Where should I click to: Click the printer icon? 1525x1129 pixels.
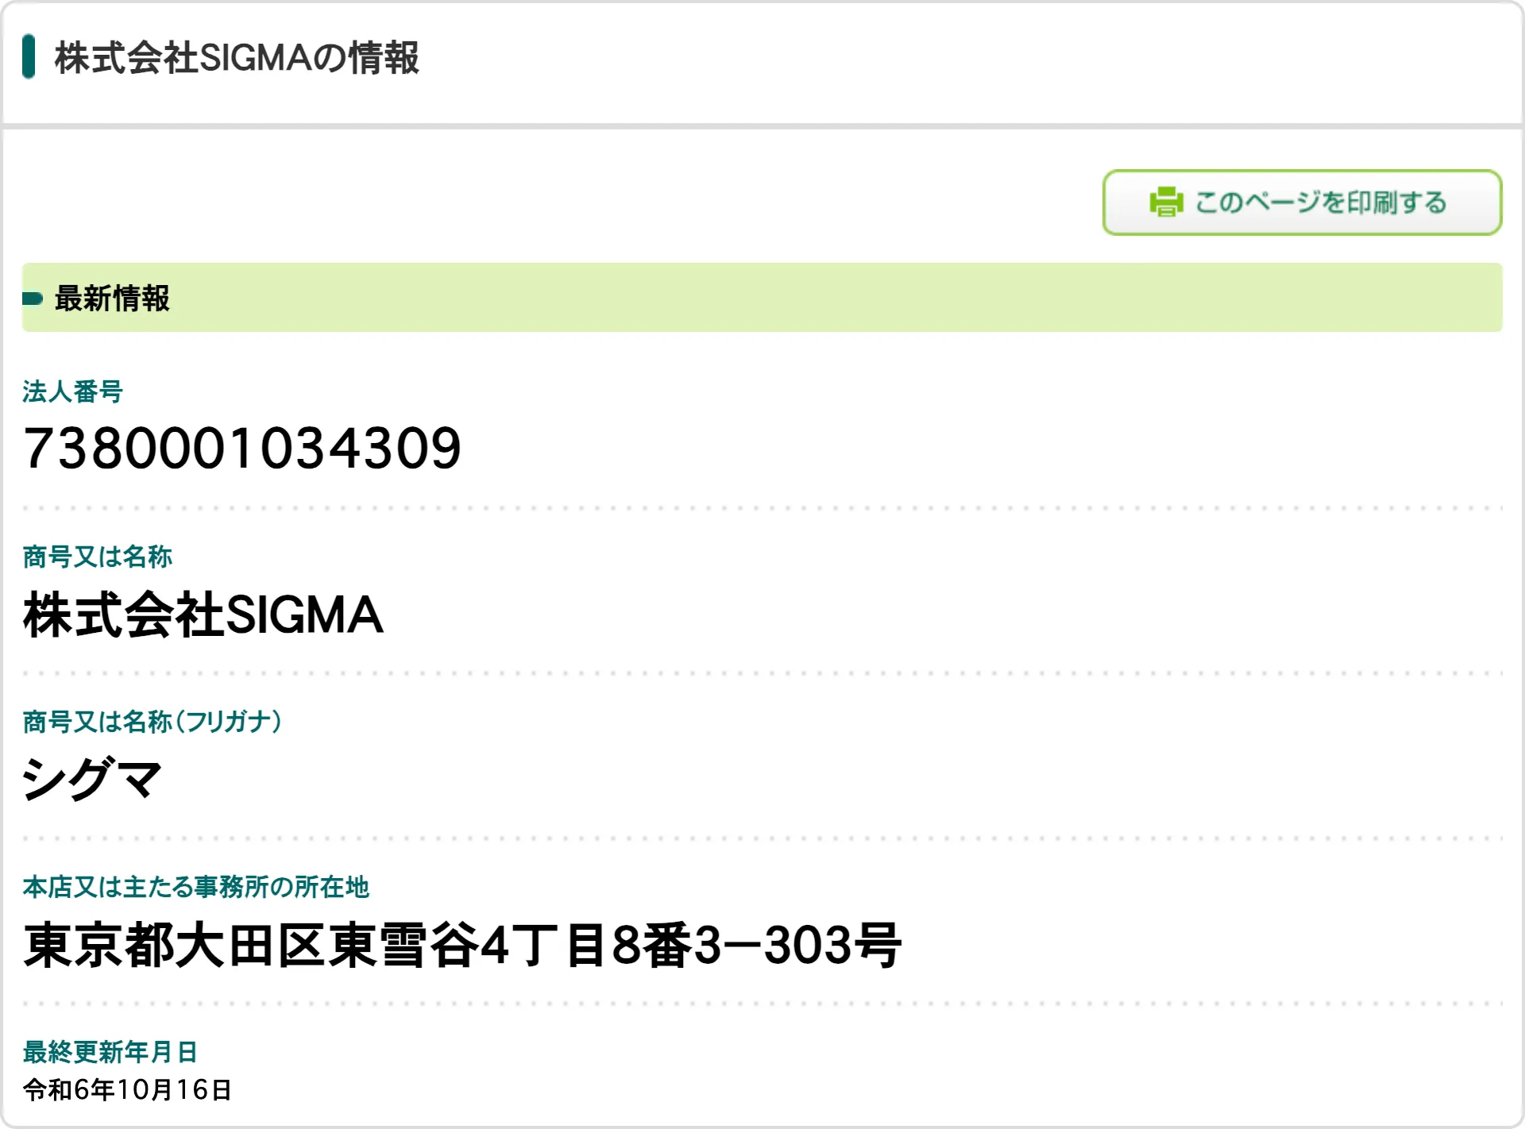point(1165,202)
